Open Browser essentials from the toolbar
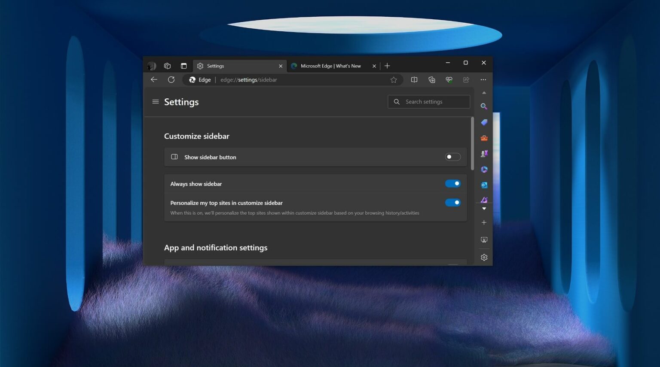Screen dimensions: 660x367 pyautogui.click(x=449, y=79)
